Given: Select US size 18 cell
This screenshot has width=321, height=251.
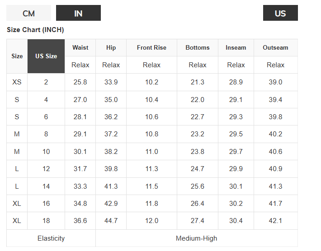Looking at the screenshot, I should click(x=46, y=221).
